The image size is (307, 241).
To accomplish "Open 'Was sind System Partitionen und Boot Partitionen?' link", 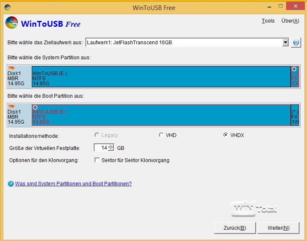I will (x=73, y=184).
